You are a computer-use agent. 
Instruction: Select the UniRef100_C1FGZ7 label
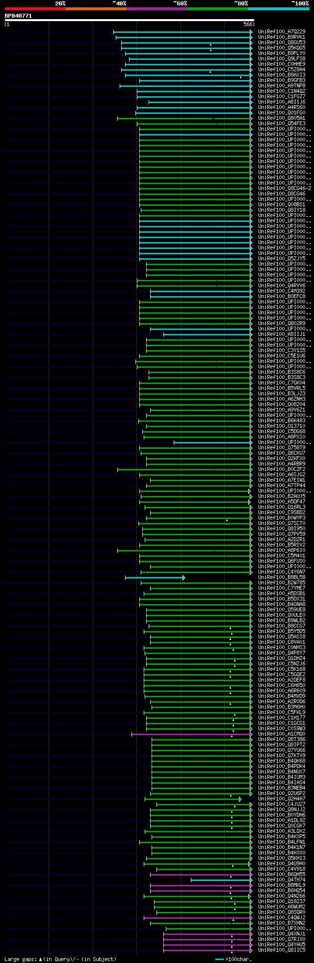pos(282,96)
